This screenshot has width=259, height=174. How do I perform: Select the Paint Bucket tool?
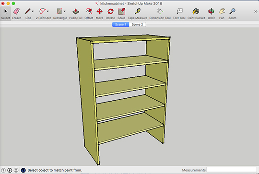coord(196,13)
